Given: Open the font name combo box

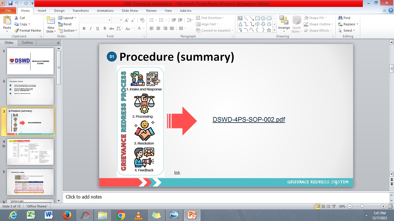Looking at the screenshot, I should 96,20.
